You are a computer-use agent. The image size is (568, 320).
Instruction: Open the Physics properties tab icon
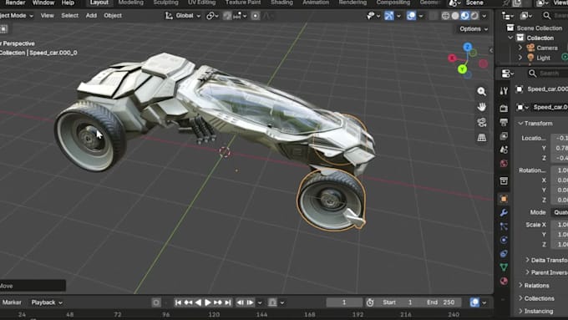coord(504,240)
